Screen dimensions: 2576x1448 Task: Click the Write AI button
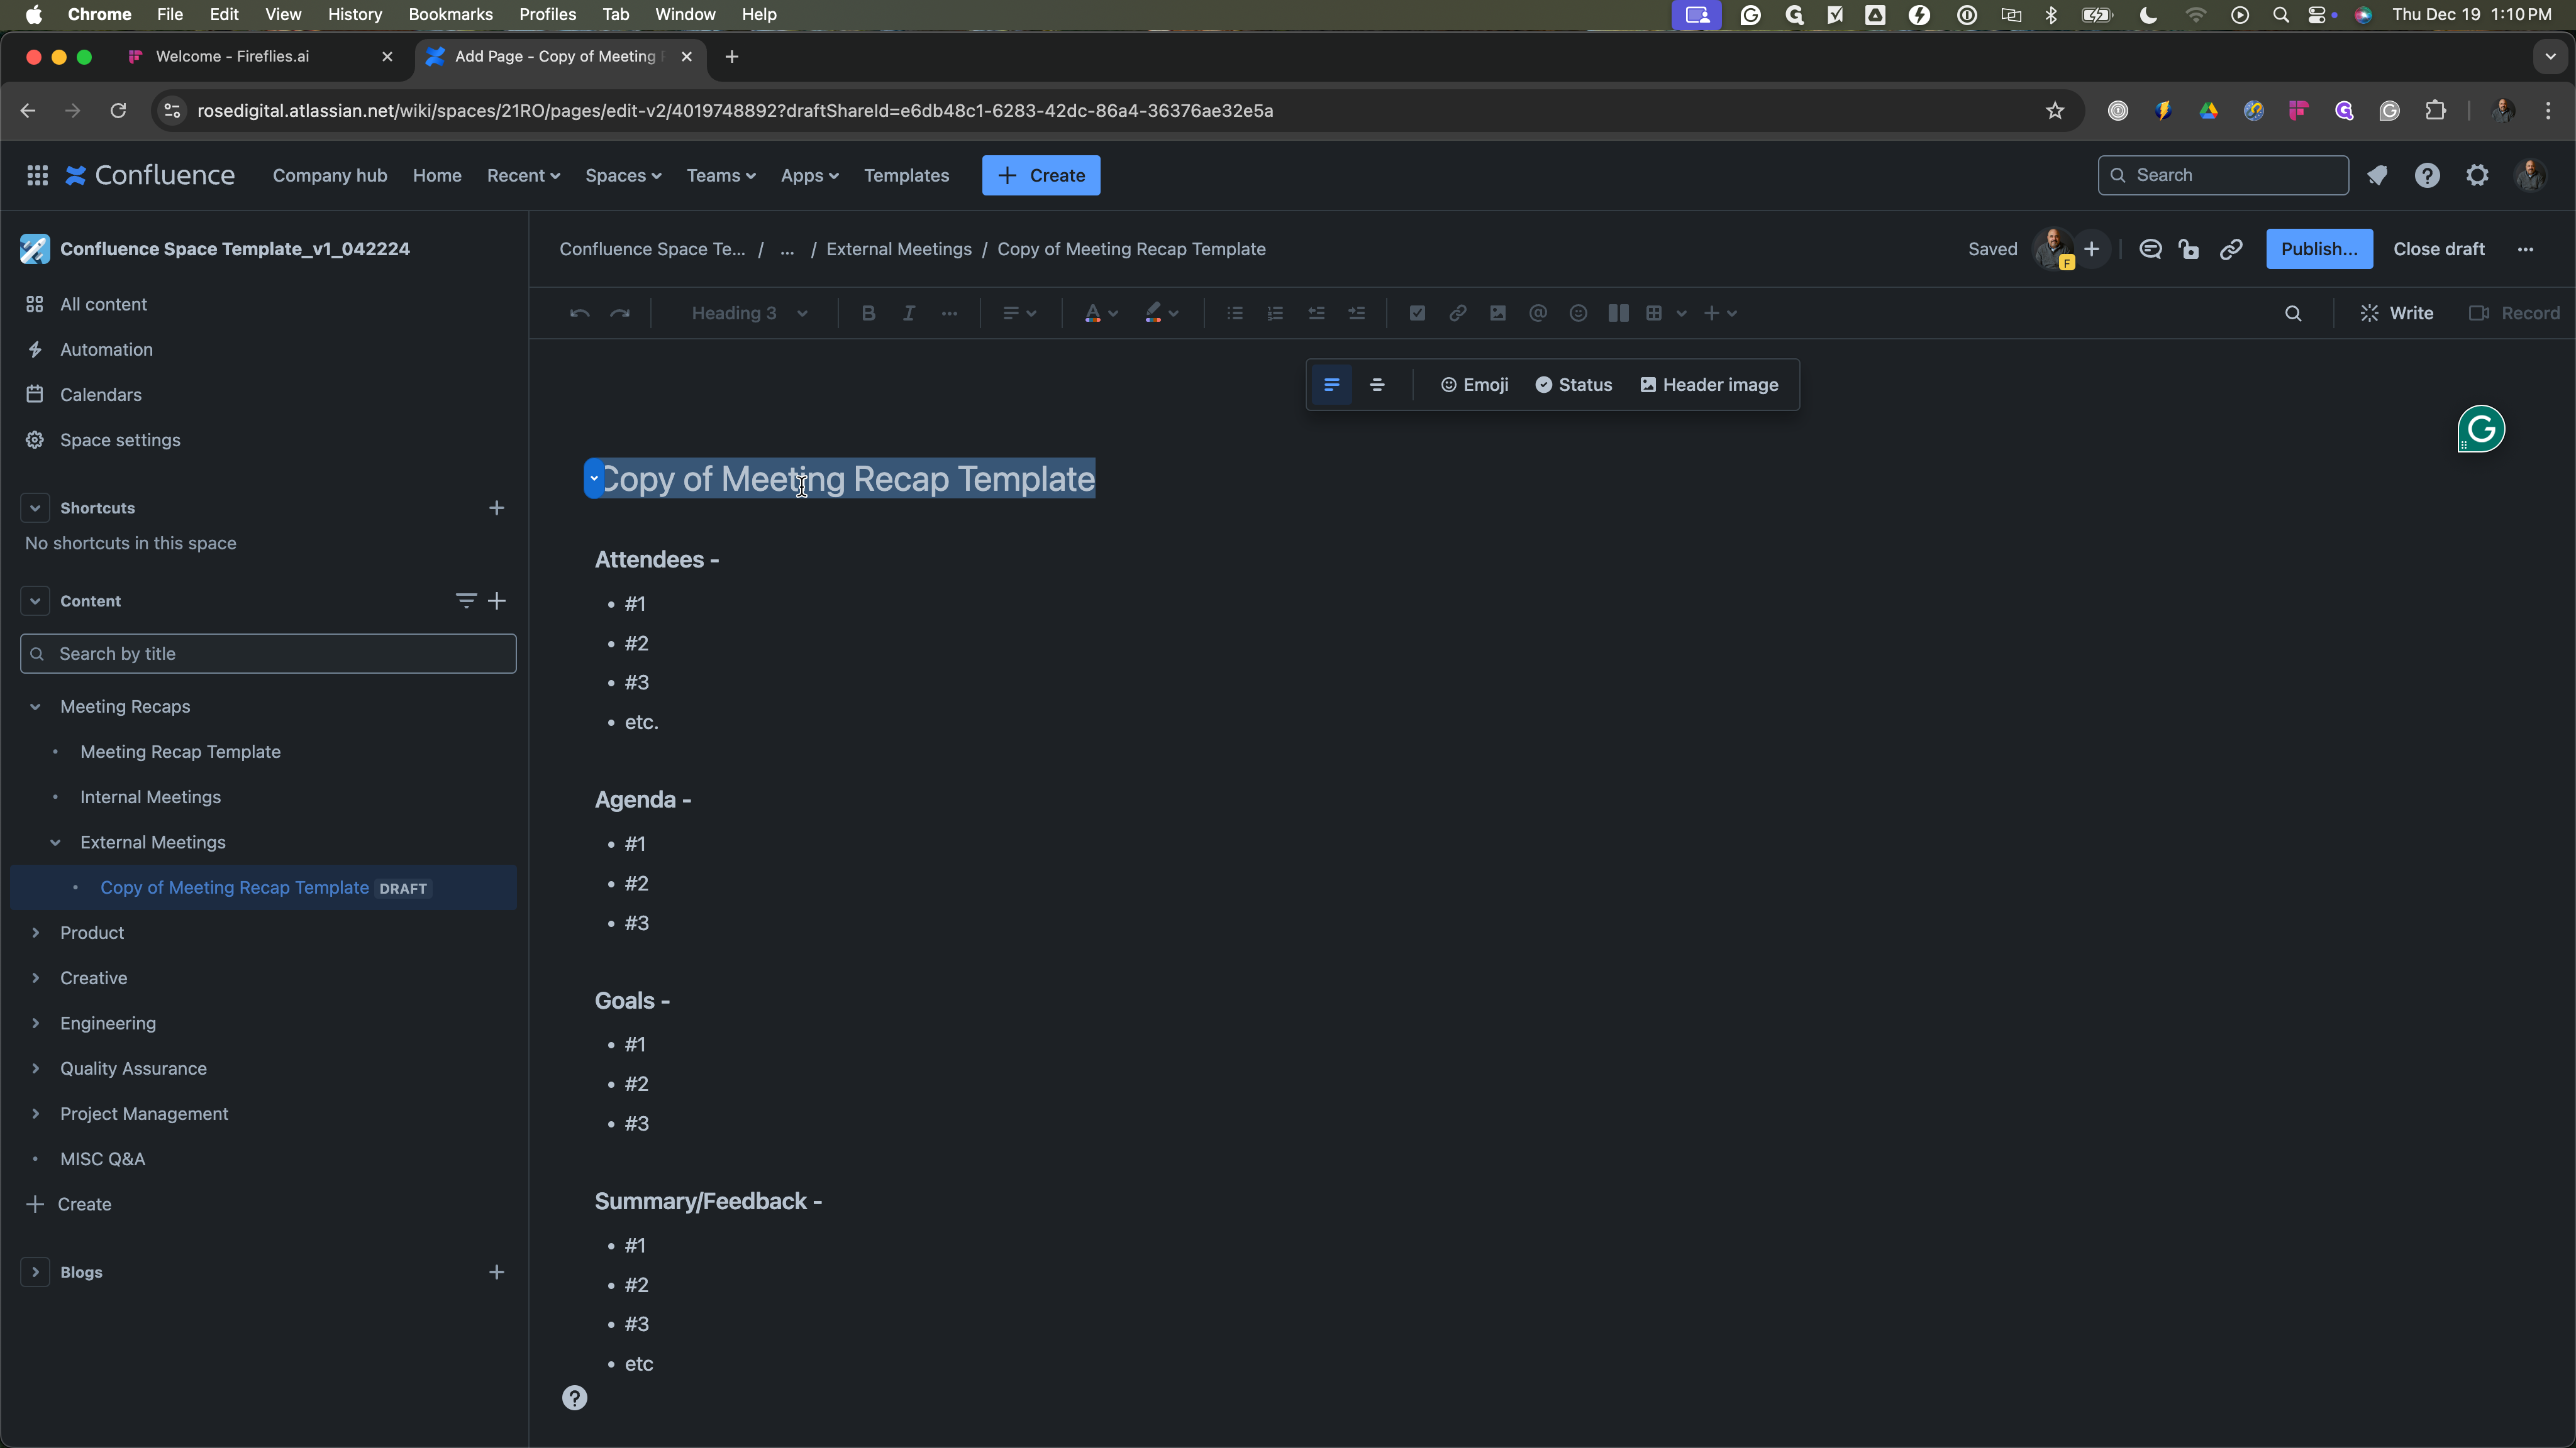click(2396, 313)
